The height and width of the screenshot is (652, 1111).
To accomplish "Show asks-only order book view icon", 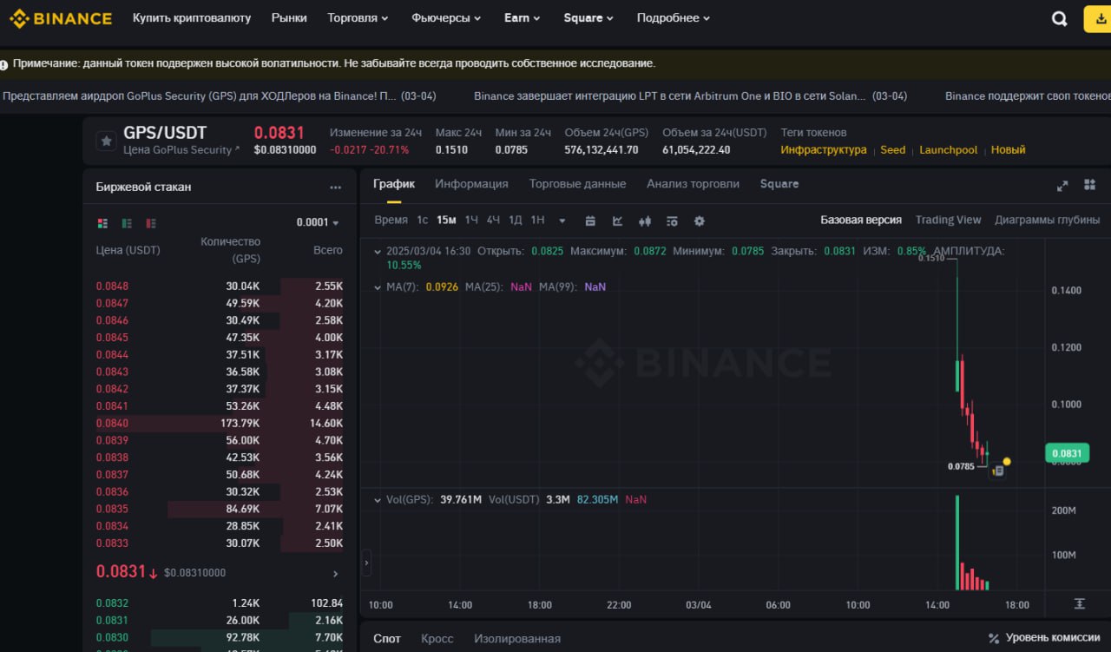I will click(x=151, y=223).
